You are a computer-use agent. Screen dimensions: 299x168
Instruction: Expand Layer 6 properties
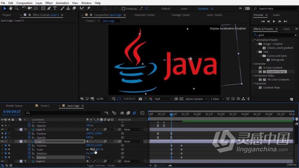pos(17,161)
